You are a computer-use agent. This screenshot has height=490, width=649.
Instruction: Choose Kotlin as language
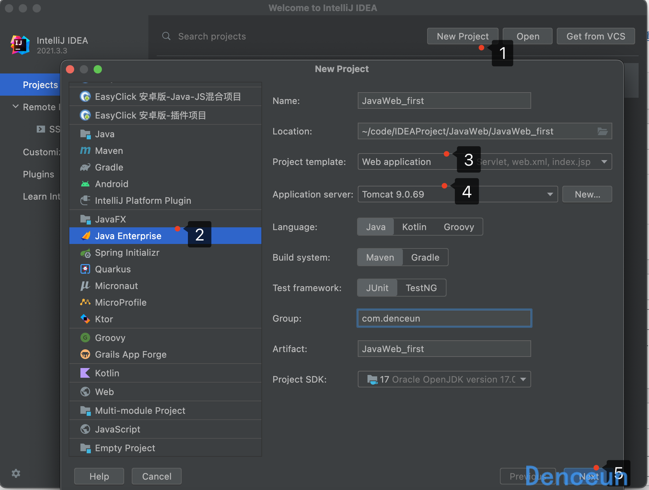coord(414,227)
